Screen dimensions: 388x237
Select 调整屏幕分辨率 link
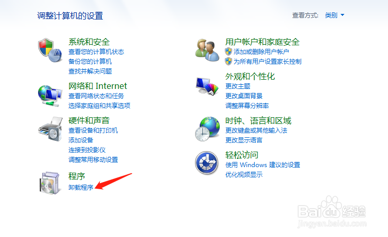point(247,106)
